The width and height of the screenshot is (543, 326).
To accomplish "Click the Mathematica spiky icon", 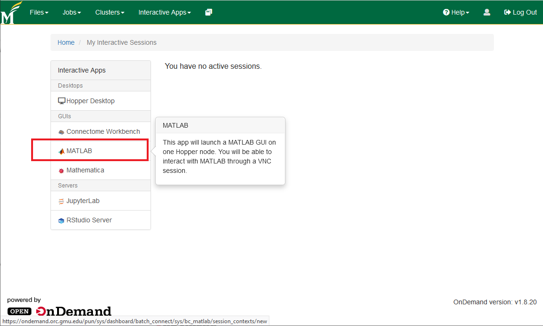I will [61, 171].
